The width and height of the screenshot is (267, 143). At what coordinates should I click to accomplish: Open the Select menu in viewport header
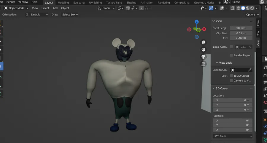45,8
